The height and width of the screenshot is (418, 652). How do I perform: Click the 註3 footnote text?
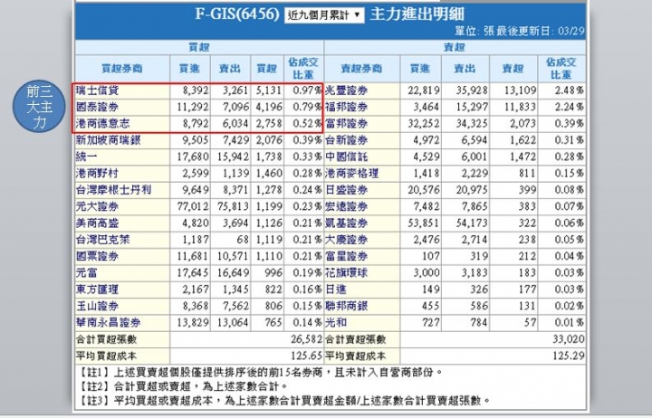click(284, 401)
